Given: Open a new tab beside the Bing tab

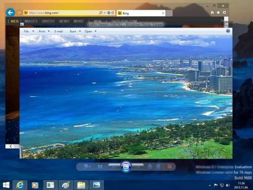Looking at the screenshot, I should tap(169, 13).
